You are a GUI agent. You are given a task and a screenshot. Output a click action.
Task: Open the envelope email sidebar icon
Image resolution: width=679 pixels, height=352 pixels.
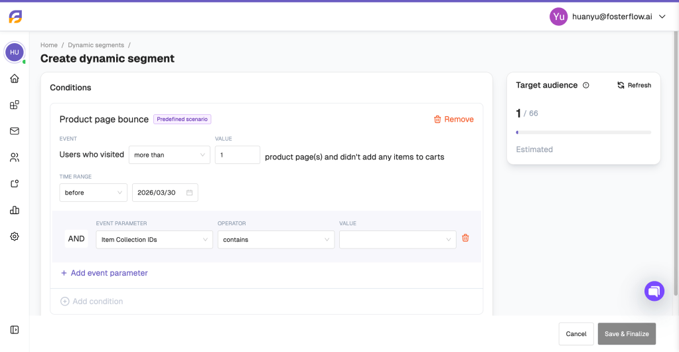click(x=15, y=132)
